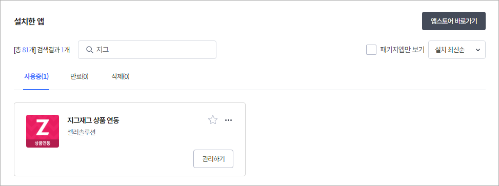Click the 패키지앱만 보기 label text
Viewport: 499px width, 186px height.
tap(402, 50)
